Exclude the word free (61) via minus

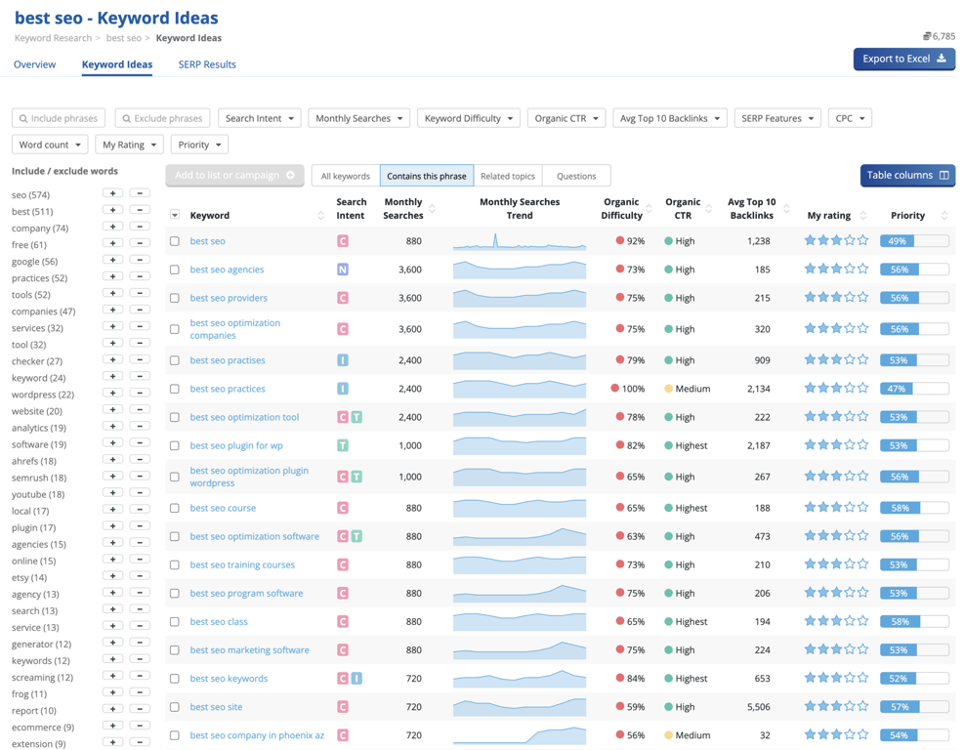[140, 243]
